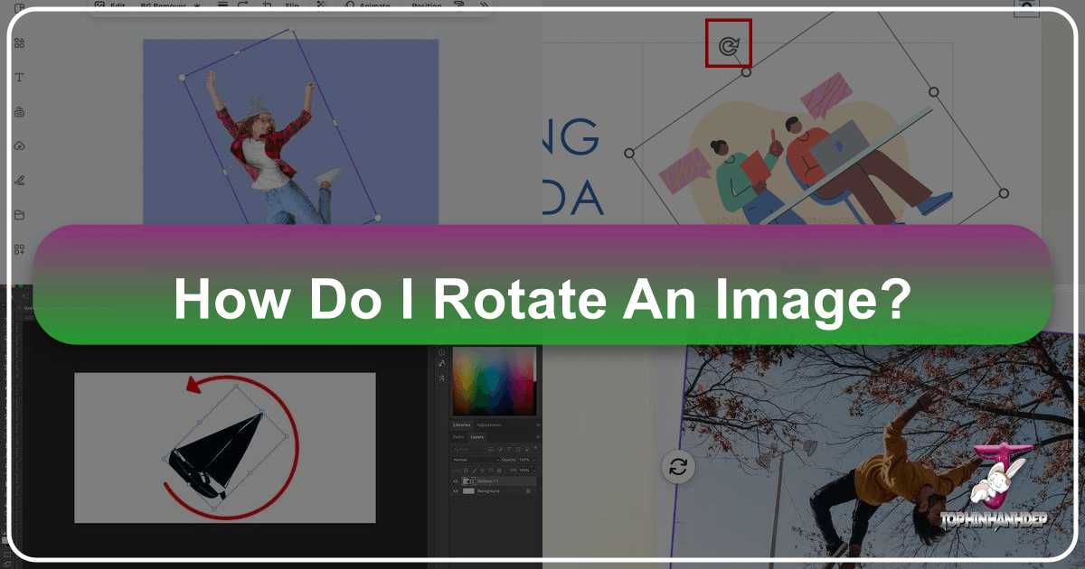Viewport: 1085px width, 569px height.
Task: Click the Flip button in the toolbar
Action: coord(291,6)
